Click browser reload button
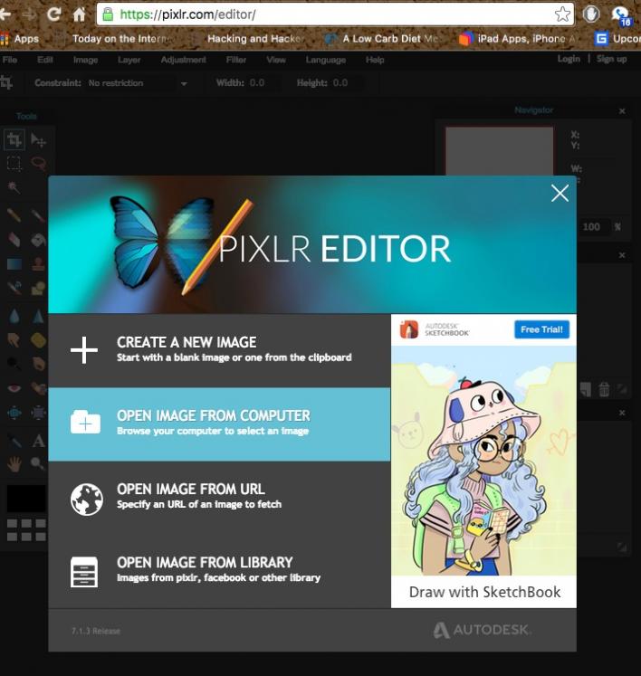Screen dimensions: 641x676 click(53, 14)
